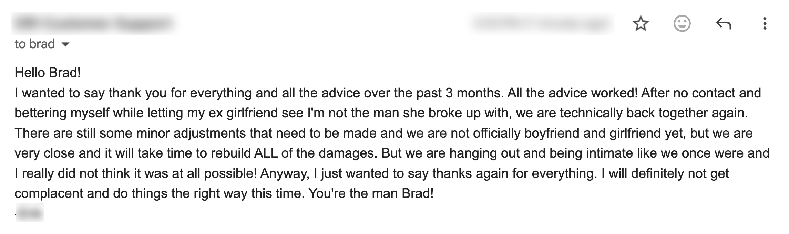Add an emoji reaction to the email
Viewport: 789px width, 234px height.
pos(682,24)
